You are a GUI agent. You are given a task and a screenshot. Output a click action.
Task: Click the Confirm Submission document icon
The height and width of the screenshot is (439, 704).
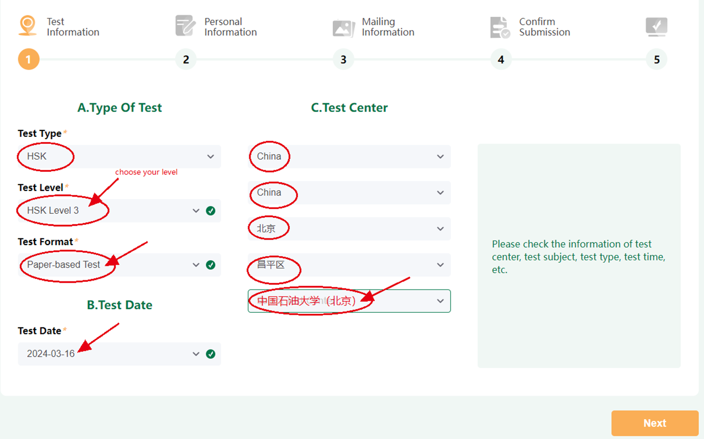[x=499, y=27]
